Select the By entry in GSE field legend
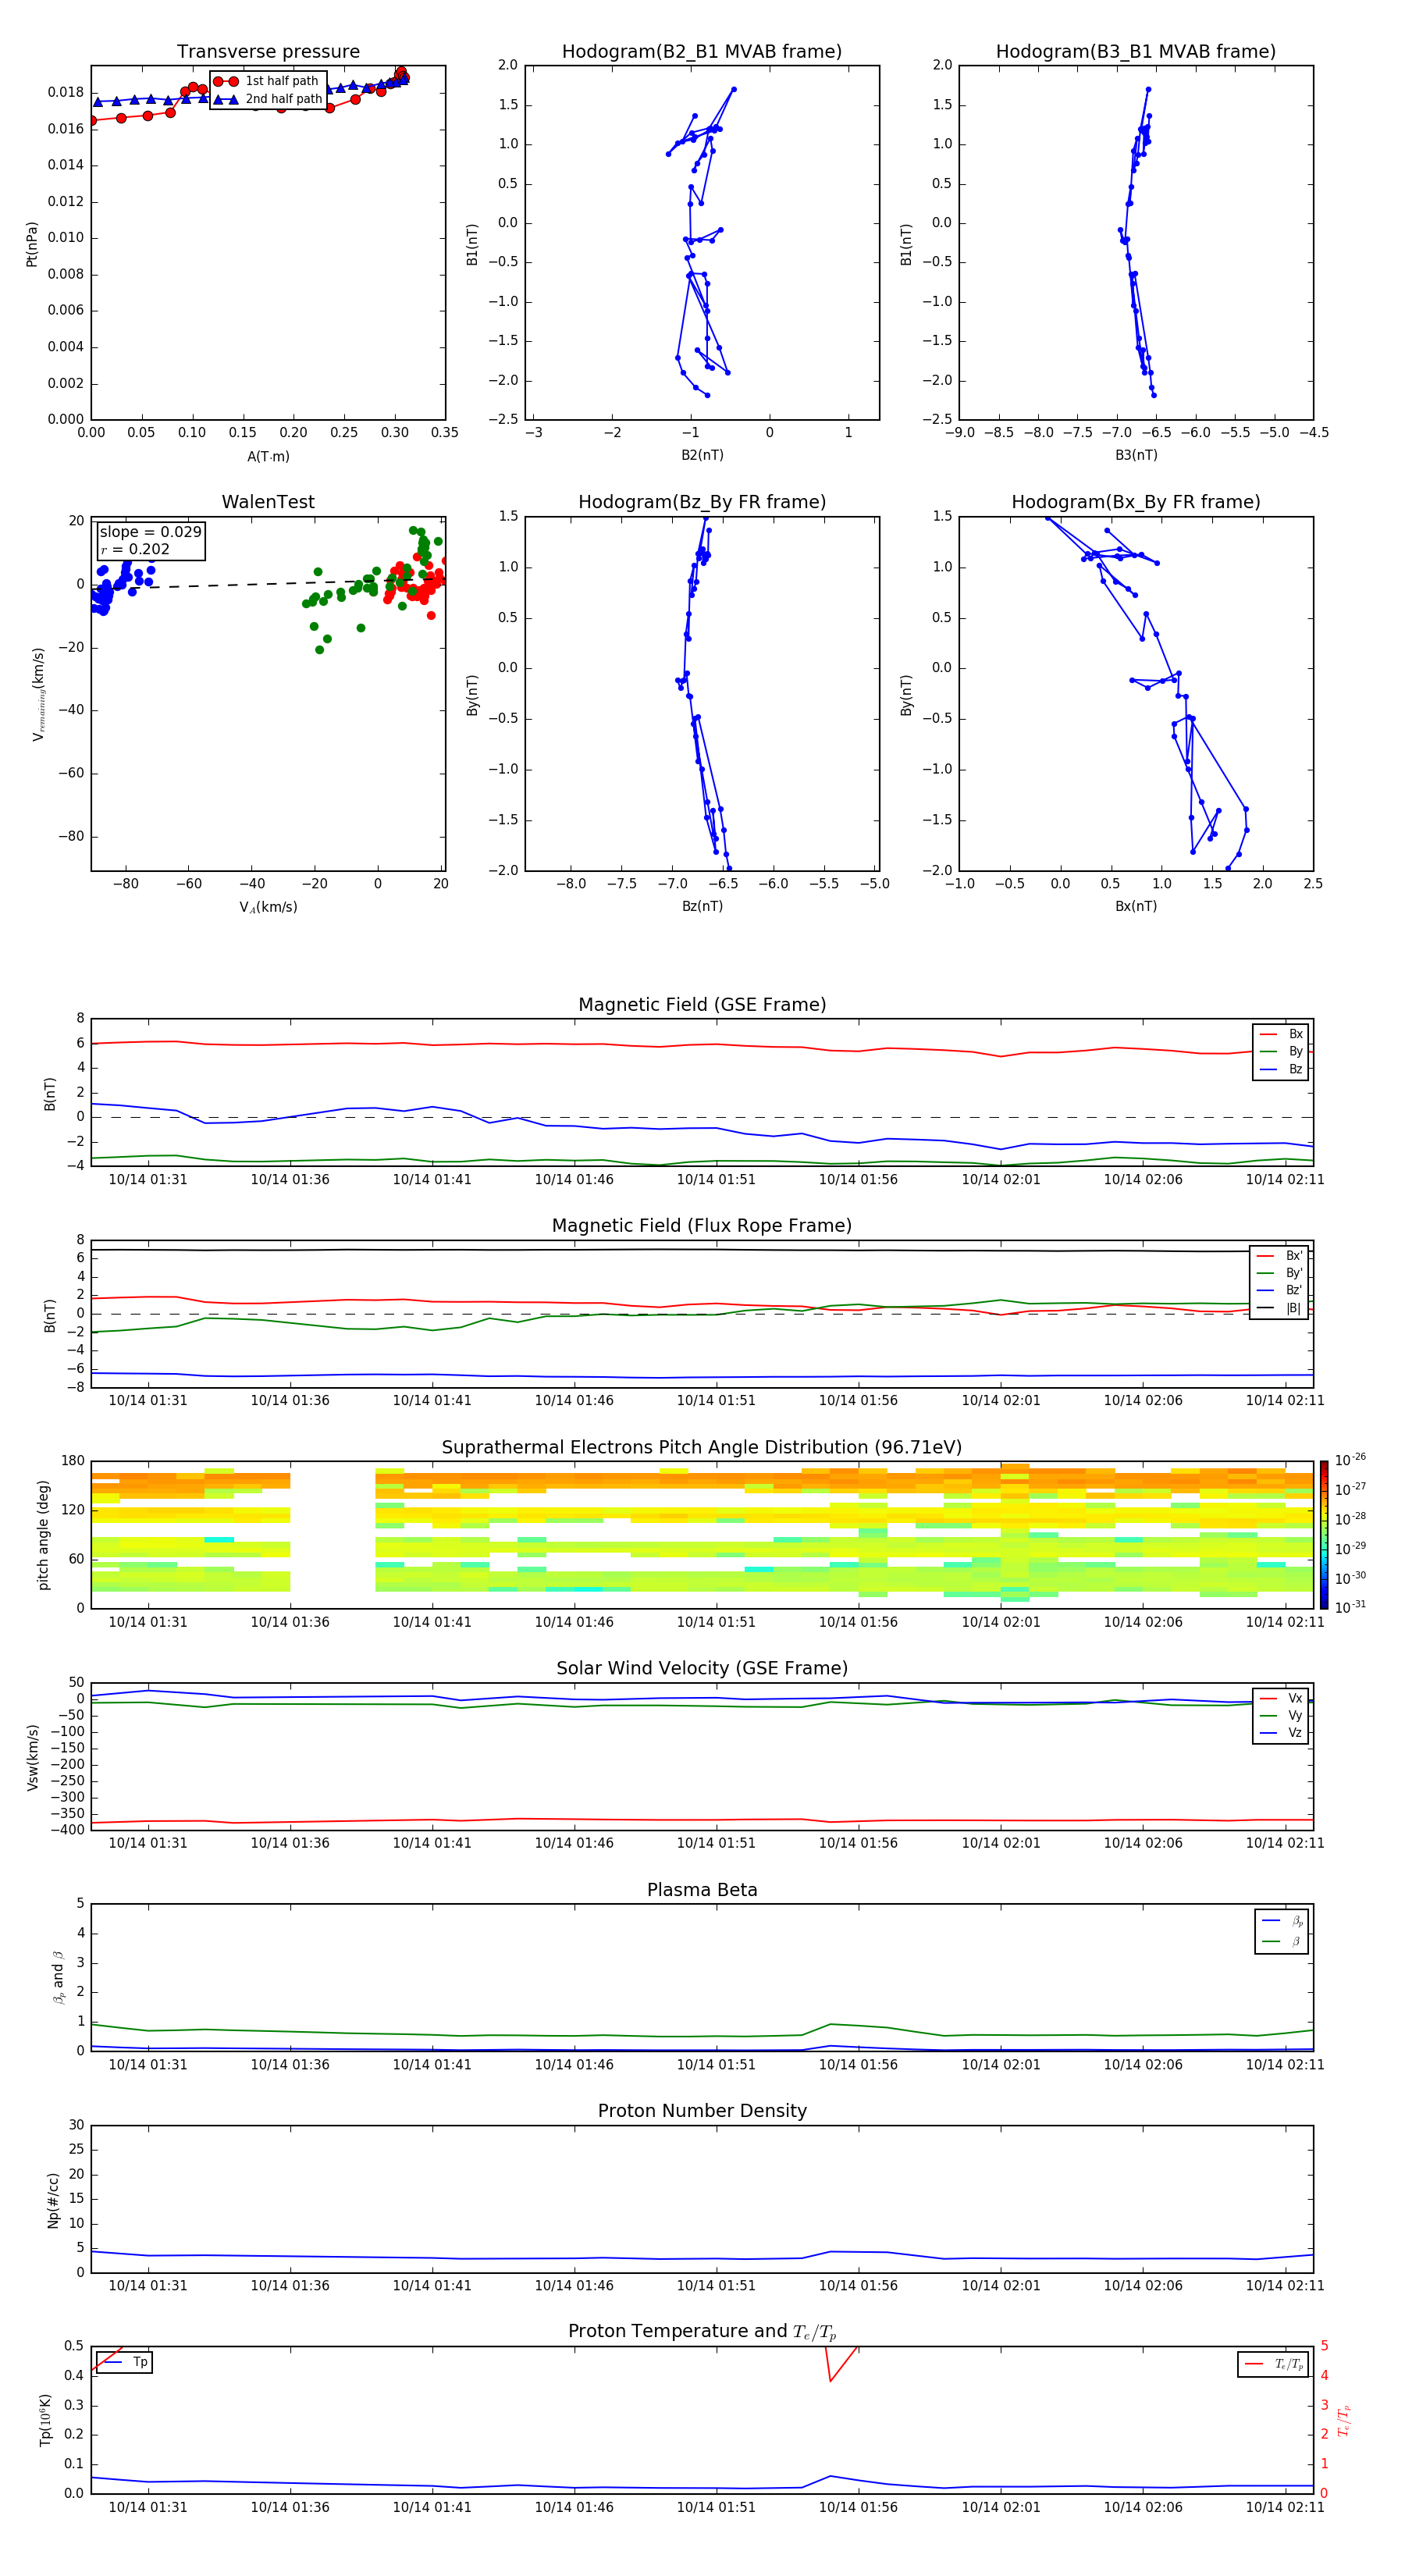The width and height of the screenshot is (1405, 2576). coord(1281,1051)
